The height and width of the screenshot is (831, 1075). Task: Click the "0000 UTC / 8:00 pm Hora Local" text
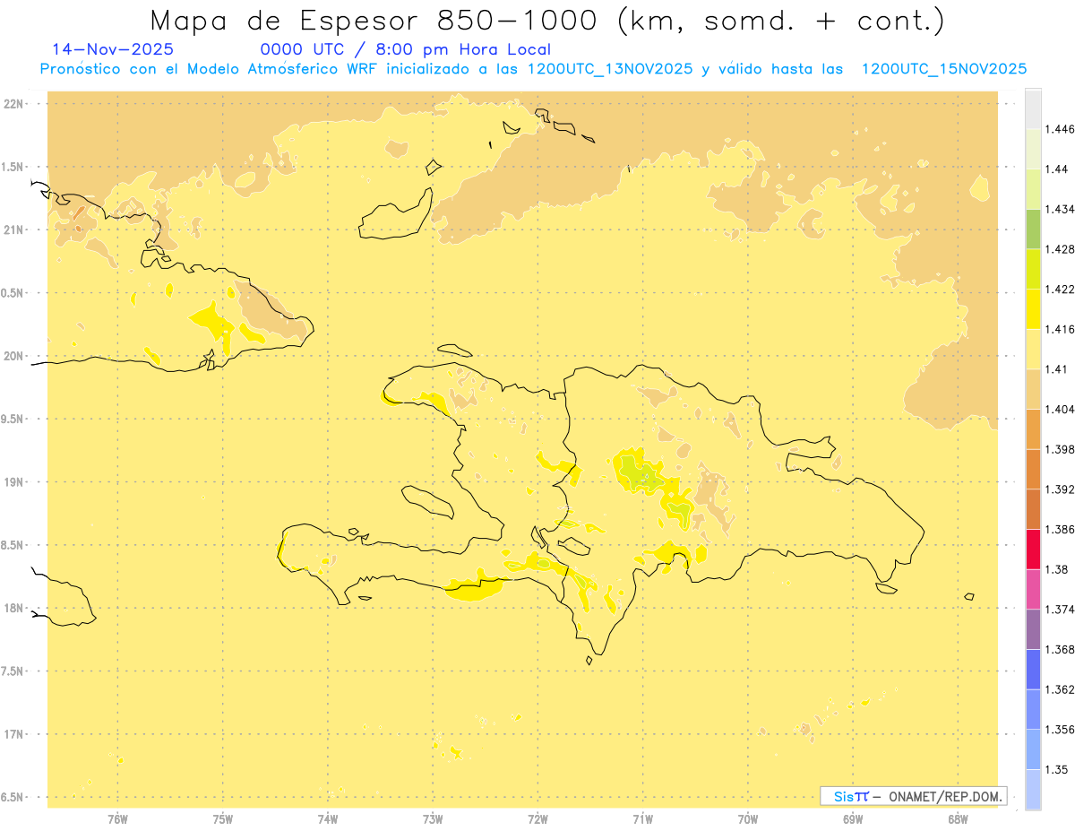point(405,50)
